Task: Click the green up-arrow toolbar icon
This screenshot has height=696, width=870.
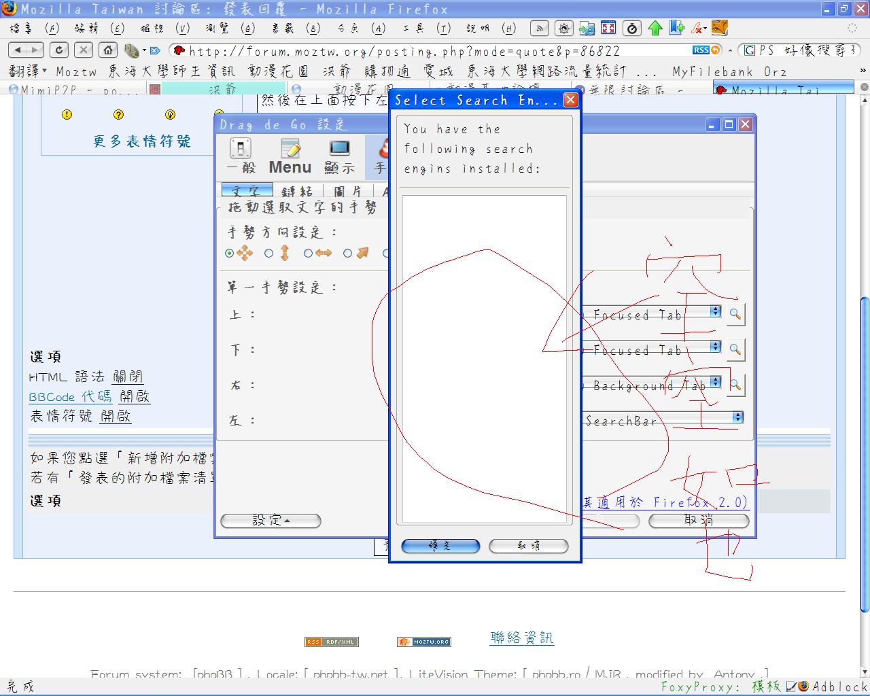Action: point(655,28)
